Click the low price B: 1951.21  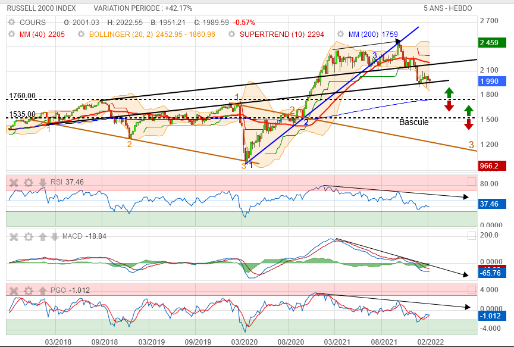[168, 22]
